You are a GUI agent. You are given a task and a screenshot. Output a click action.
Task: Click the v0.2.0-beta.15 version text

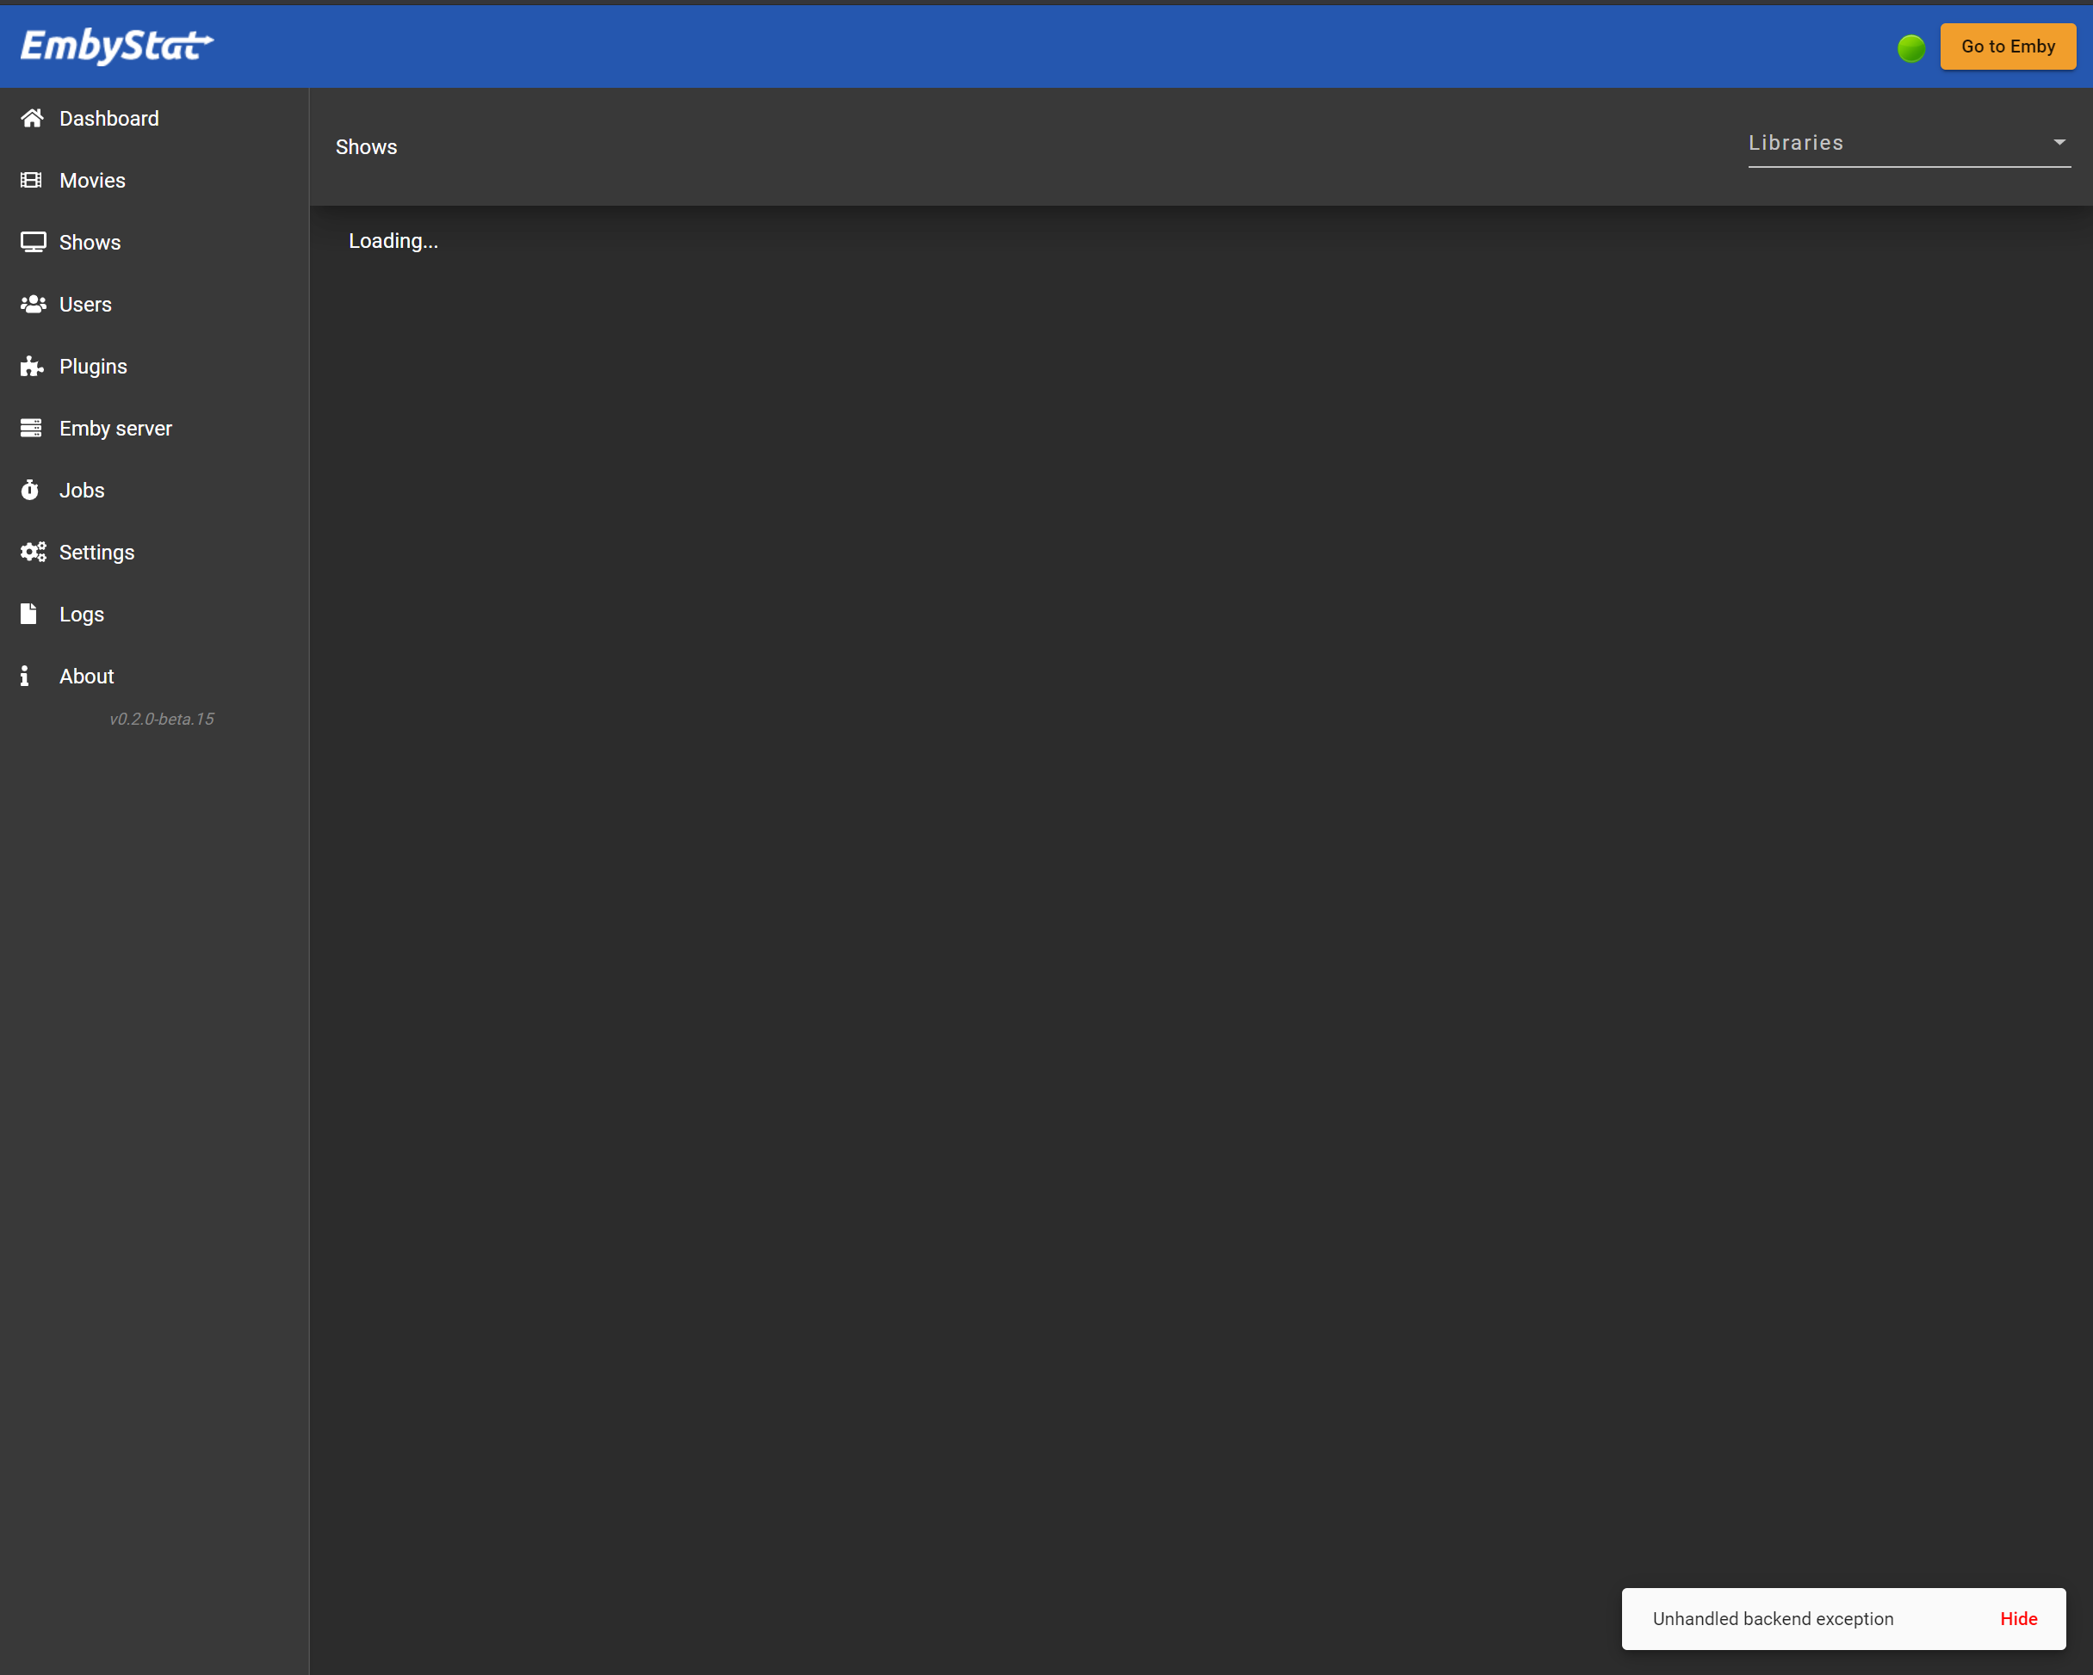pos(161,719)
